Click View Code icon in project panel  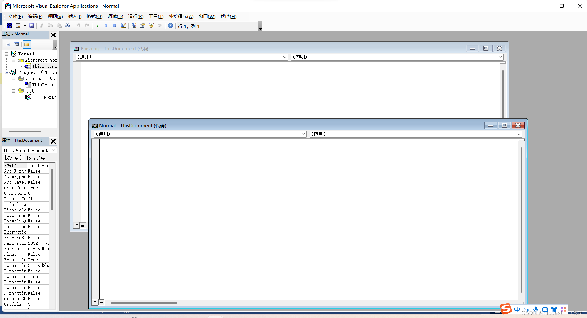(x=8, y=44)
